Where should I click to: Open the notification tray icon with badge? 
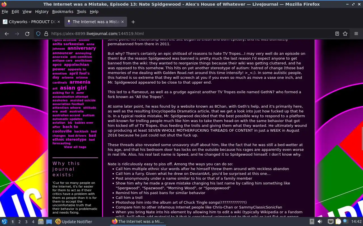point(345,221)
